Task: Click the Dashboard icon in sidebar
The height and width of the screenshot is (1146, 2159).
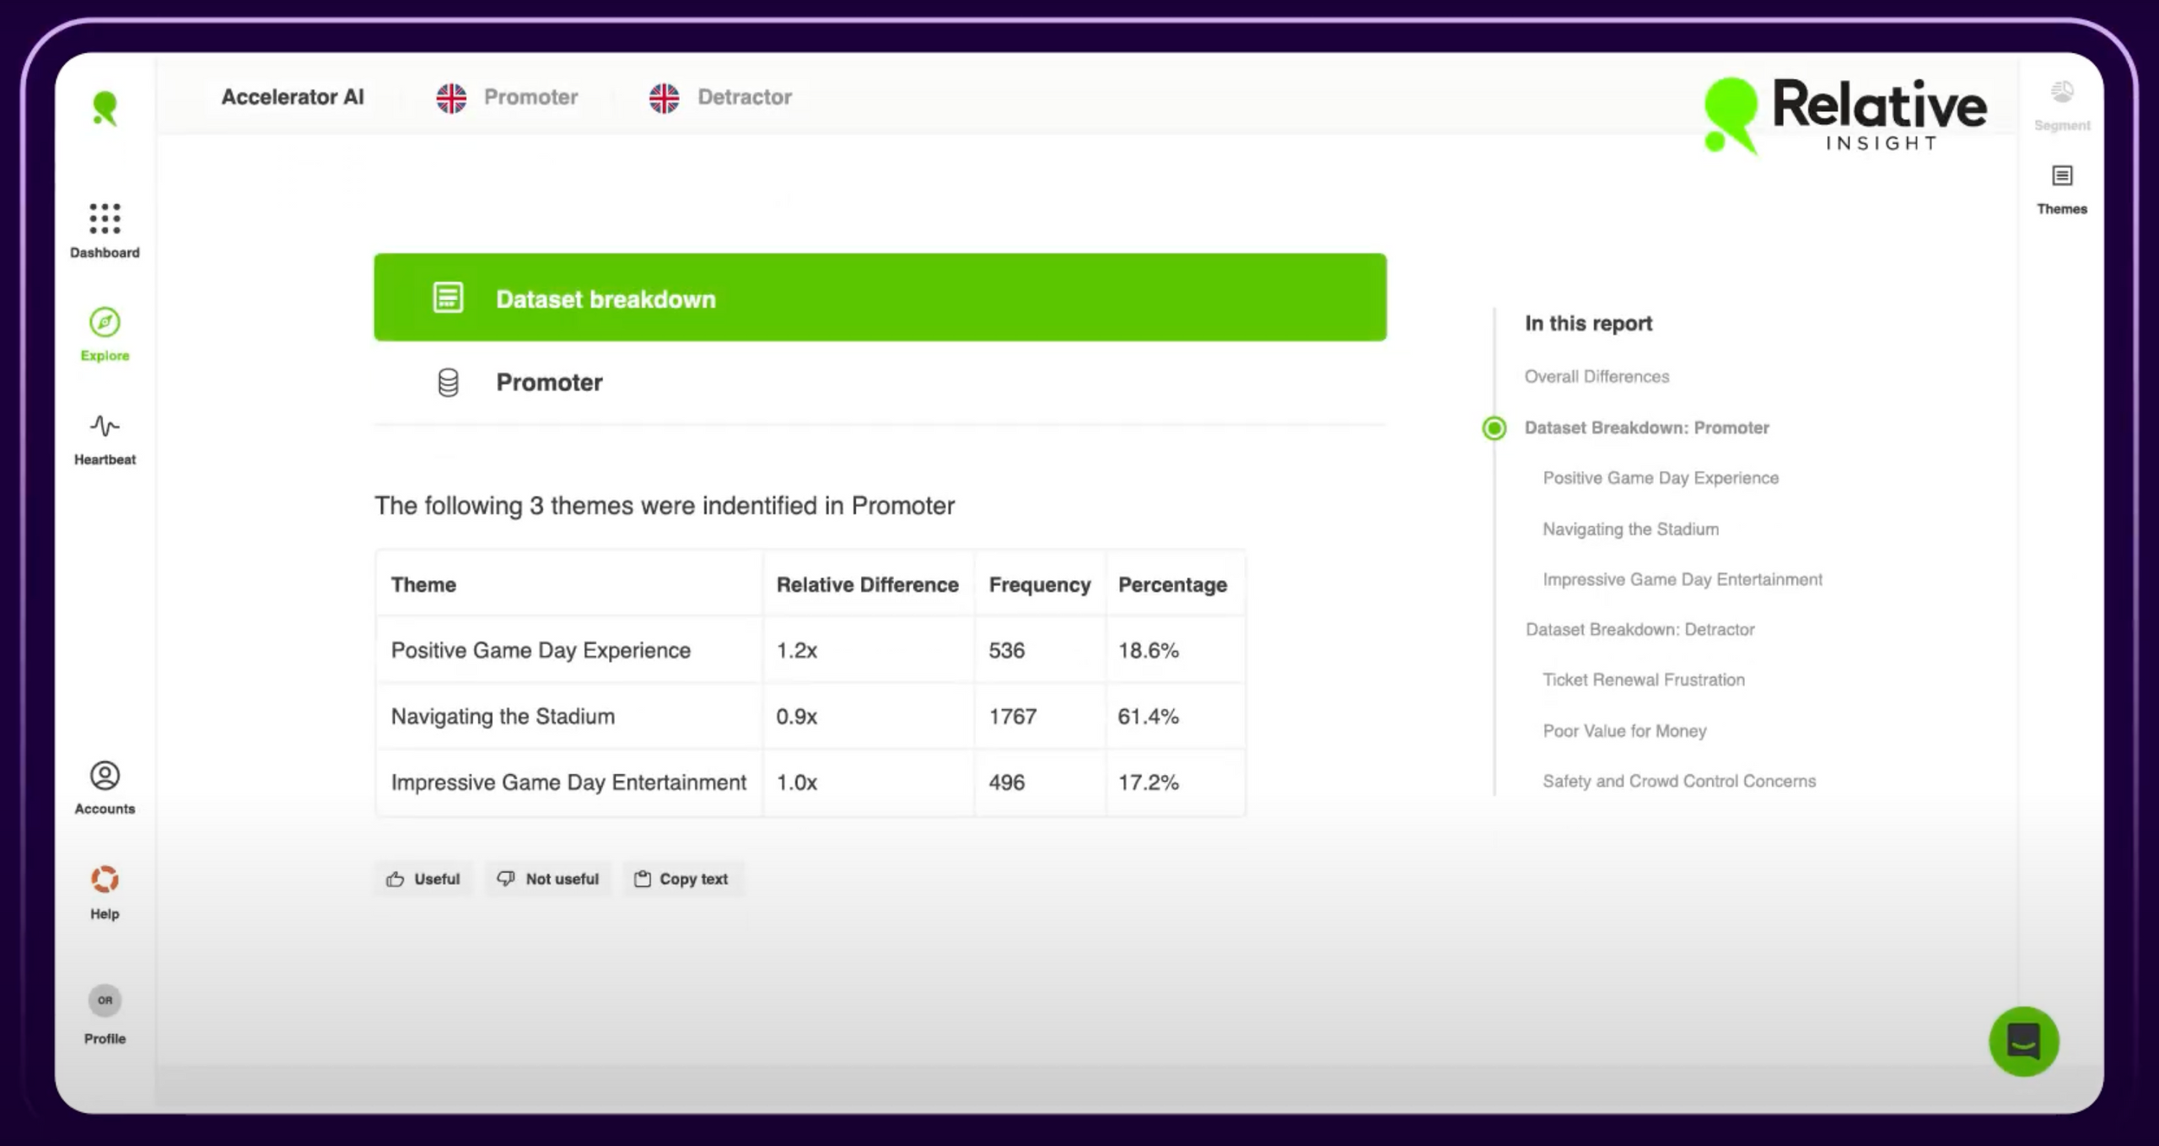Action: click(105, 218)
